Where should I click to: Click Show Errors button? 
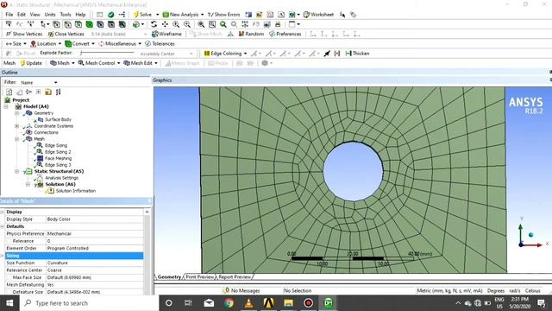point(224,15)
